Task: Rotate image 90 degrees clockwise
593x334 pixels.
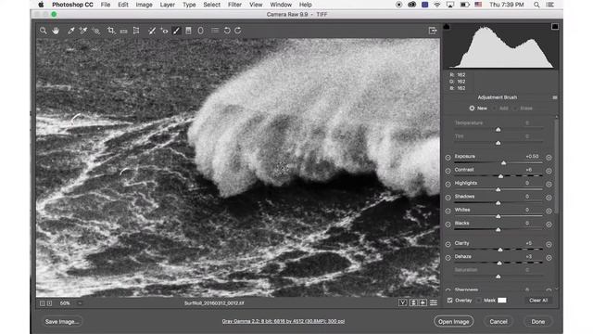Action: tap(238, 31)
